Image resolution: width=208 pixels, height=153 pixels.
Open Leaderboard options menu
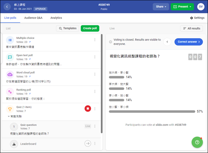coord(95,143)
